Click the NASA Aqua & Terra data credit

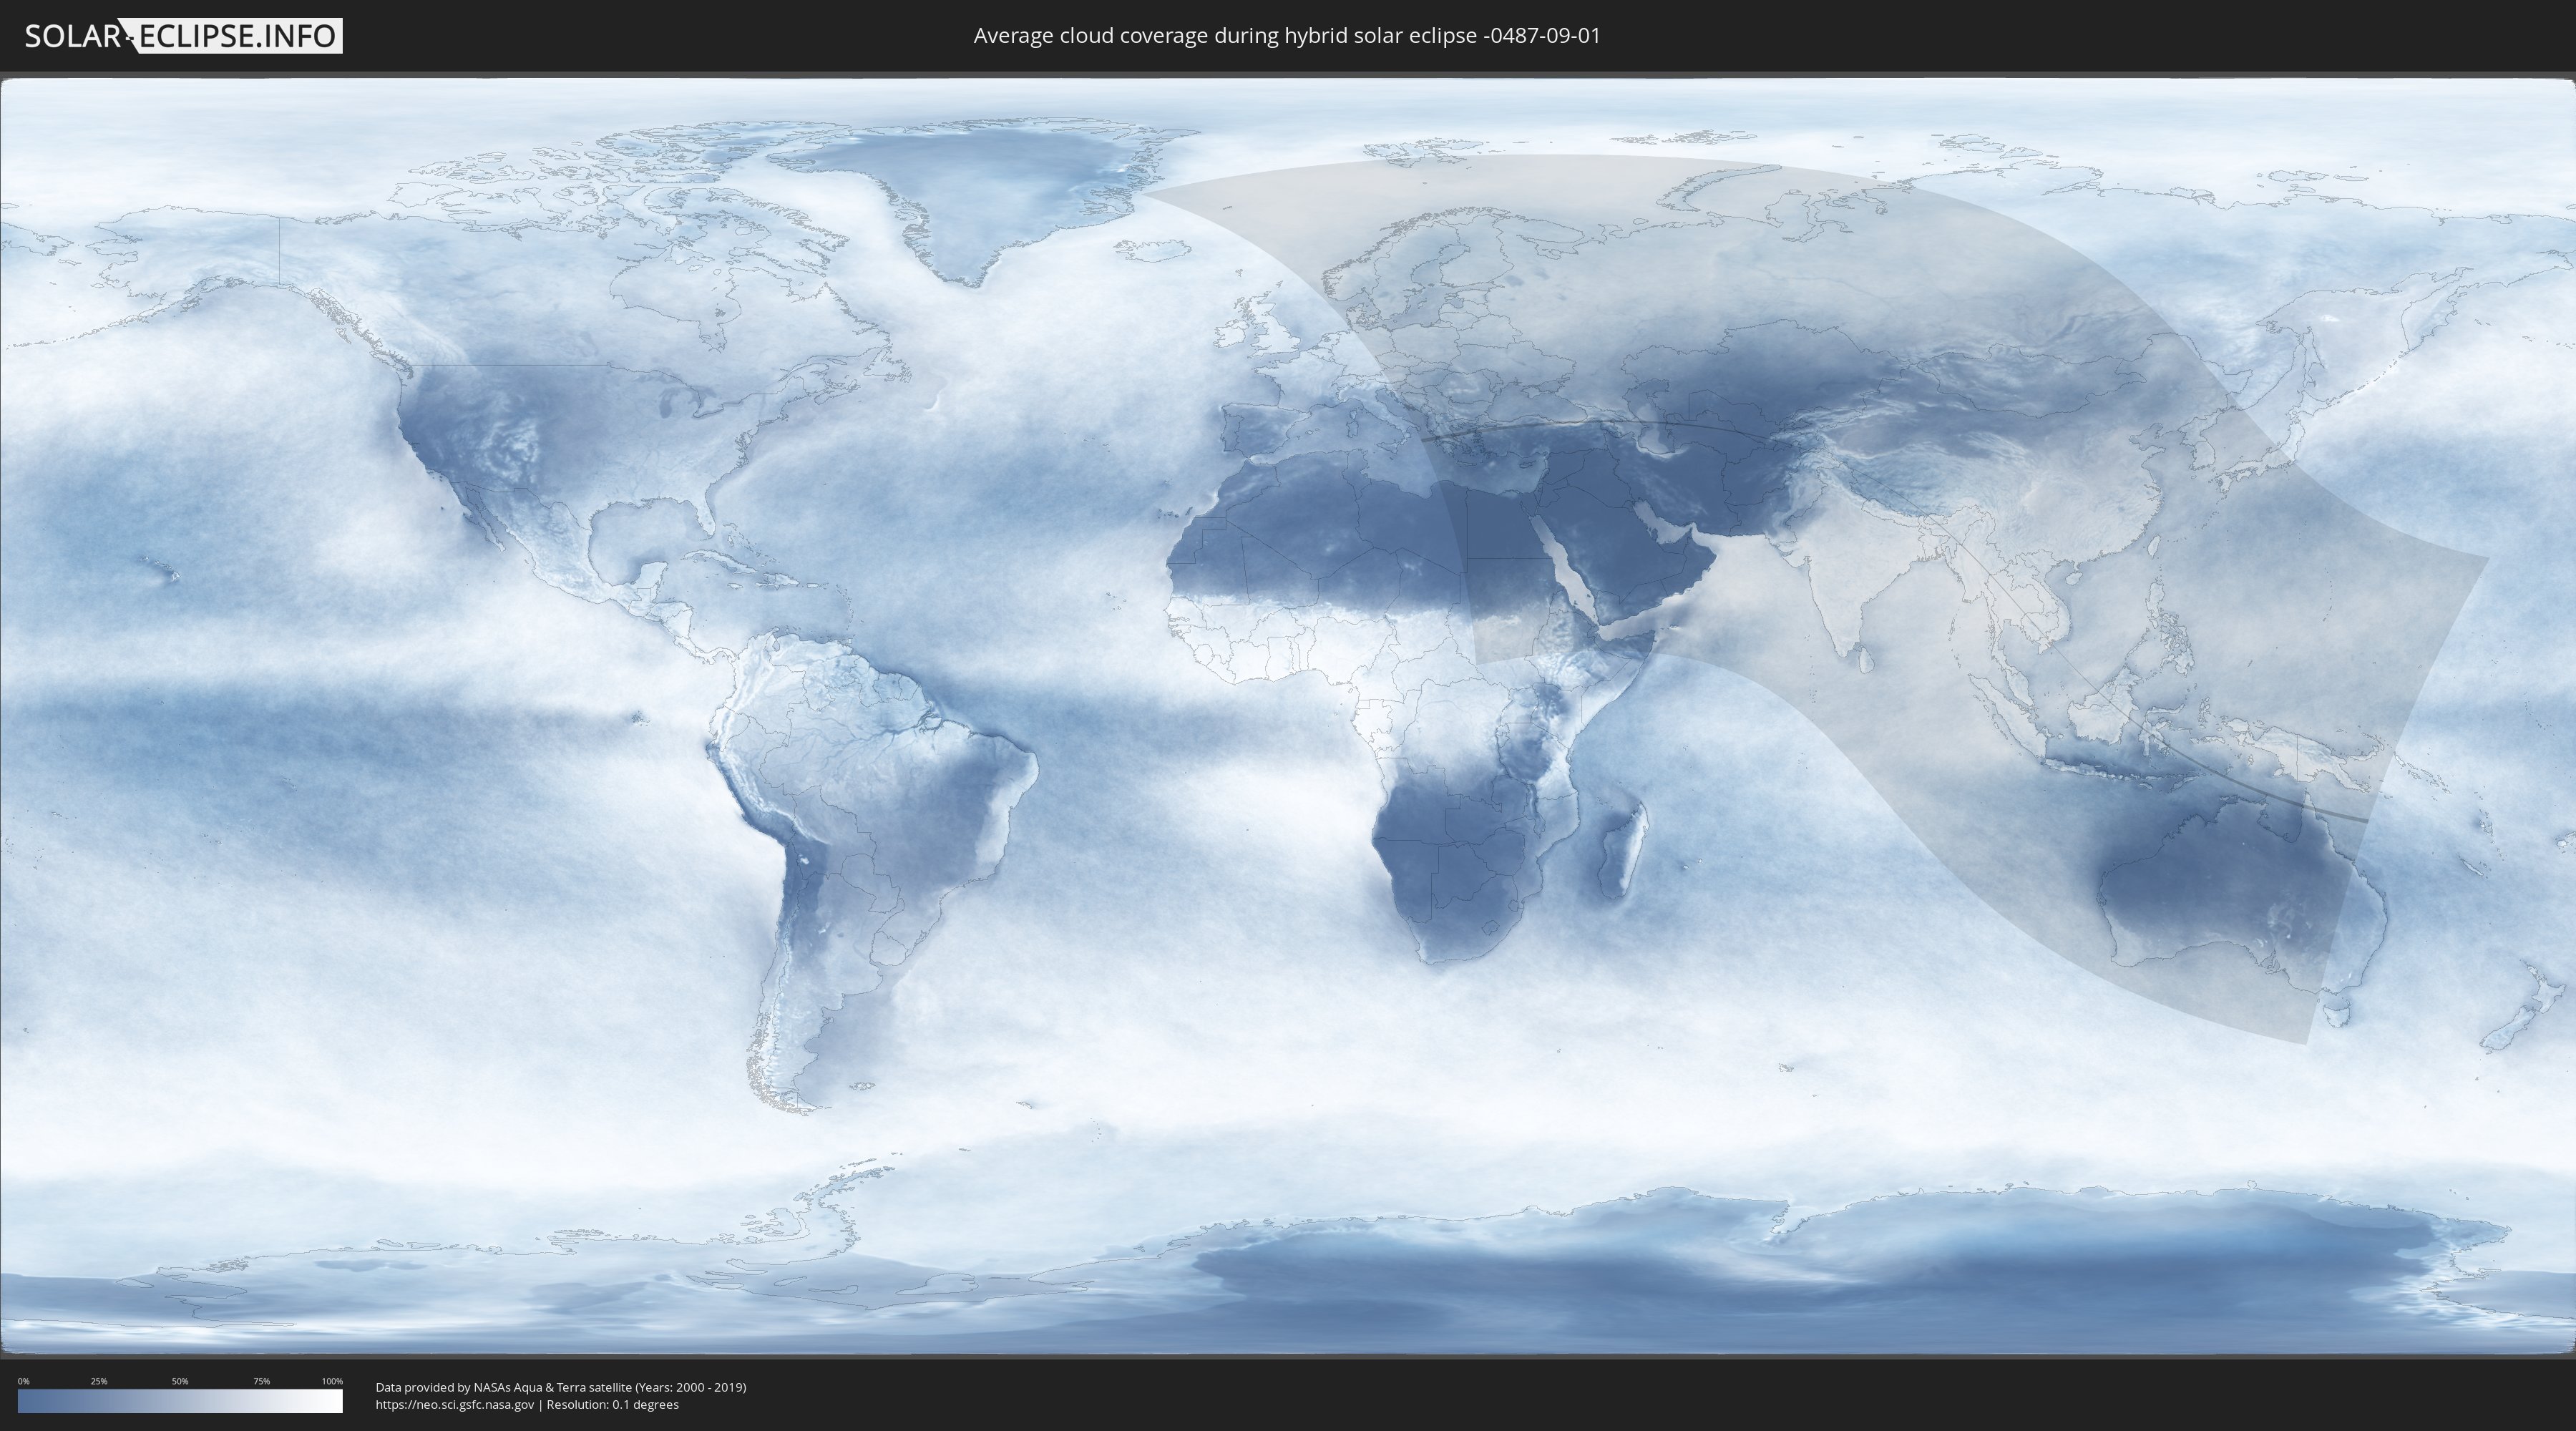pyautogui.click(x=561, y=1387)
